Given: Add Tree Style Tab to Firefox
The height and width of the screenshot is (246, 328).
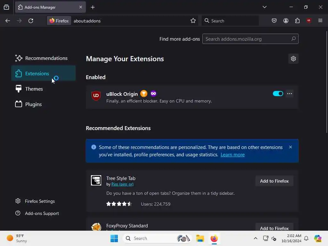Looking at the screenshot, I should click(274, 181).
